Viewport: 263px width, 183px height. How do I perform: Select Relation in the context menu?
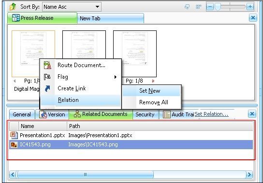[81, 100]
